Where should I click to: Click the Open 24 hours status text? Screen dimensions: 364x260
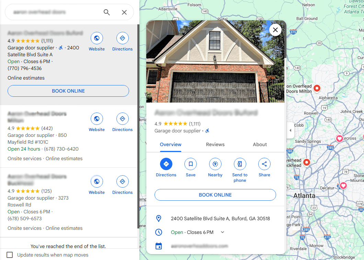pos(24,149)
